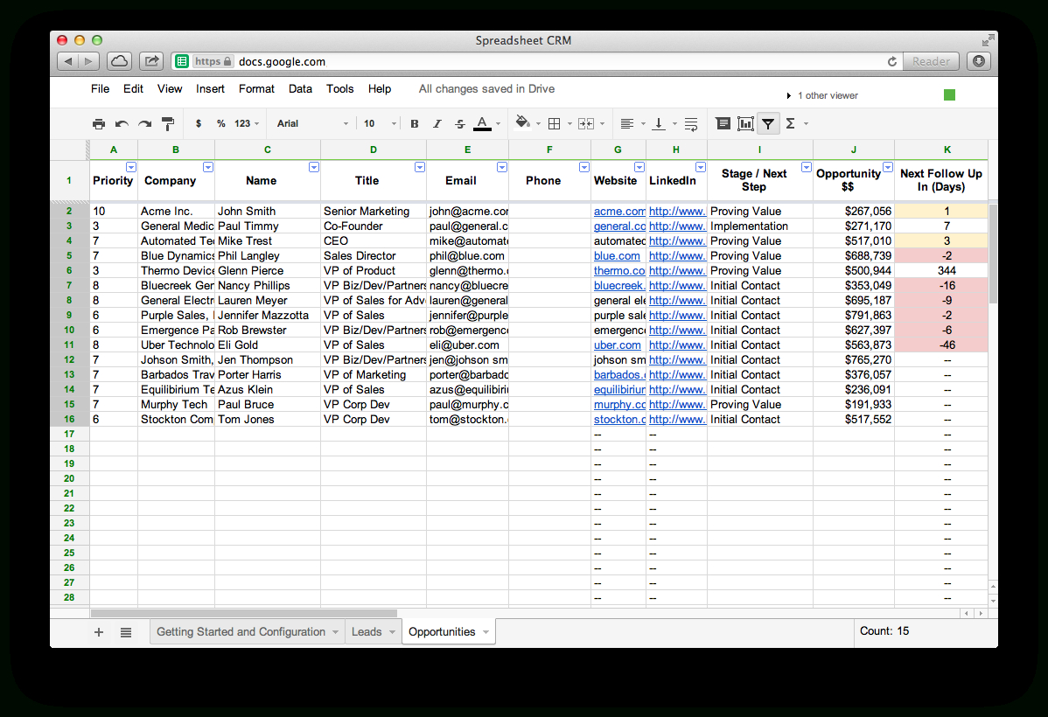Click the add new sheet plus button
Screen dimensions: 1048x717
click(99, 632)
